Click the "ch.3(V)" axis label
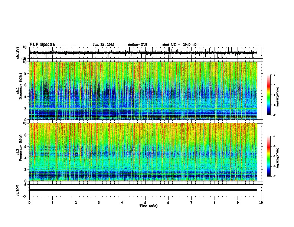This screenshot has width=294, height=227. pyautogui.click(x=17, y=190)
